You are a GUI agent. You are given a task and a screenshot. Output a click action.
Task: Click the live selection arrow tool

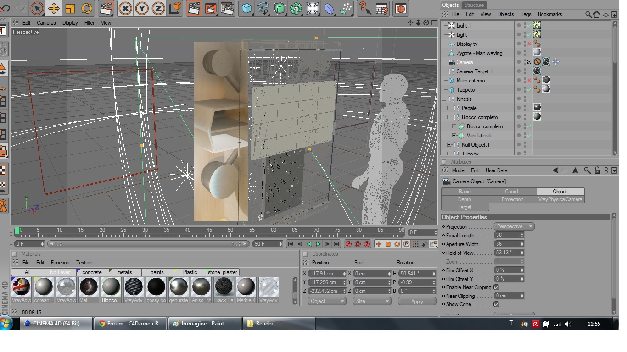(x=37, y=8)
